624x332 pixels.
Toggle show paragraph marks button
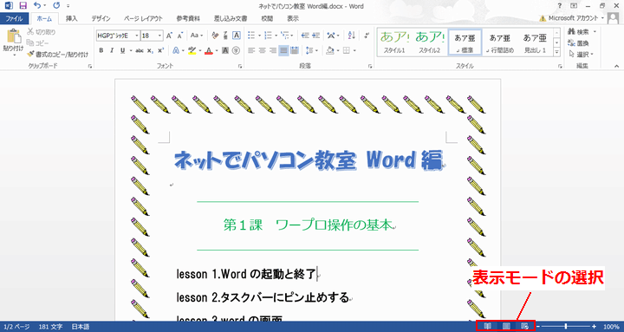click(x=367, y=36)
